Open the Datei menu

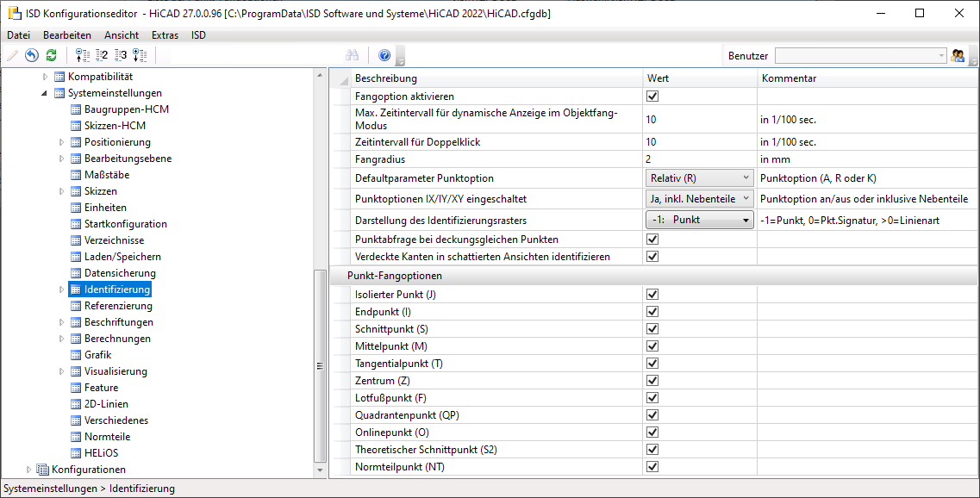pos(19,35)
